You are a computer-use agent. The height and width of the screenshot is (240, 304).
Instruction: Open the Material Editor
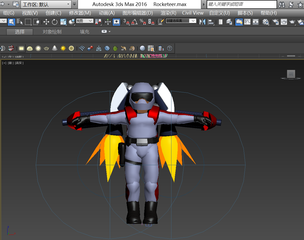point(266,22)
